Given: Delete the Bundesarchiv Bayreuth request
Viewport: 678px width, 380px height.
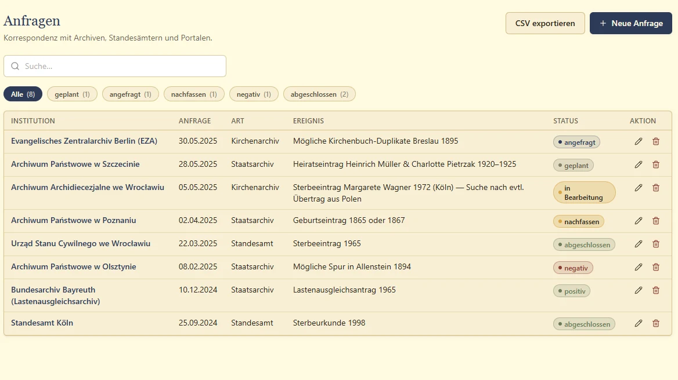Looking at the screenshot, I should 656,290.
